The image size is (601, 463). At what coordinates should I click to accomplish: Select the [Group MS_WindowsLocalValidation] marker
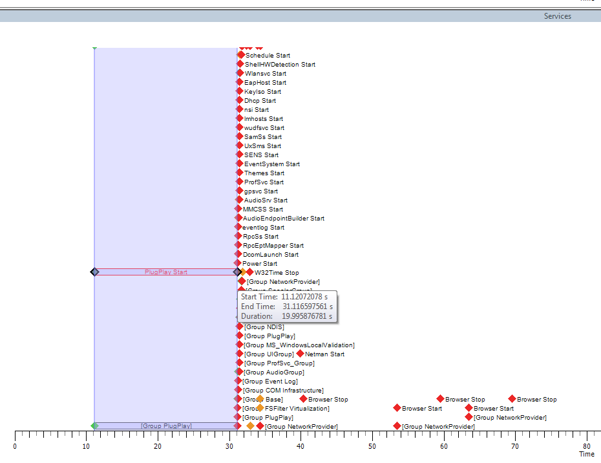[x=240, y=345]
